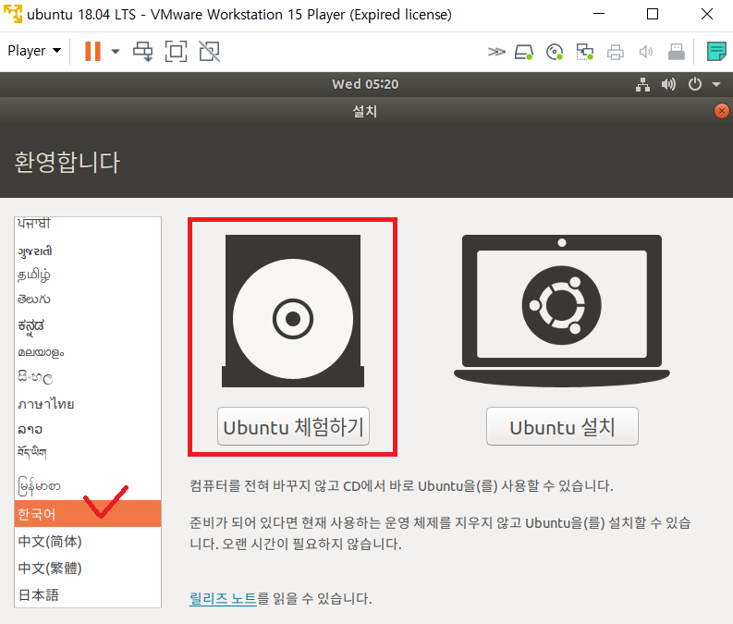The image size is (733, 624).
Task: Click the Ubuntu 설치 button
Action: pyautogui.click(x=562, y=426)
